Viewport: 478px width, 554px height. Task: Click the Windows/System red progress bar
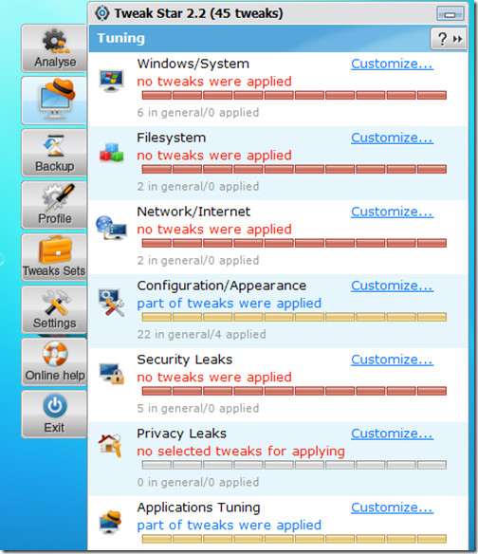pos(294,95)
